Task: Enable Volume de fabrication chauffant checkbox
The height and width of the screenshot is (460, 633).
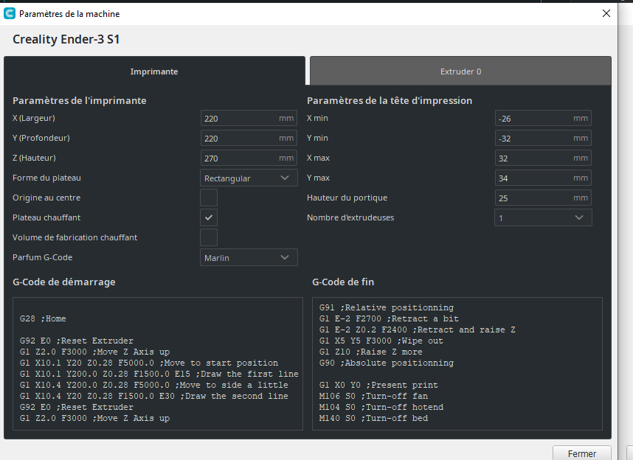Action: [x=209, y=237]
